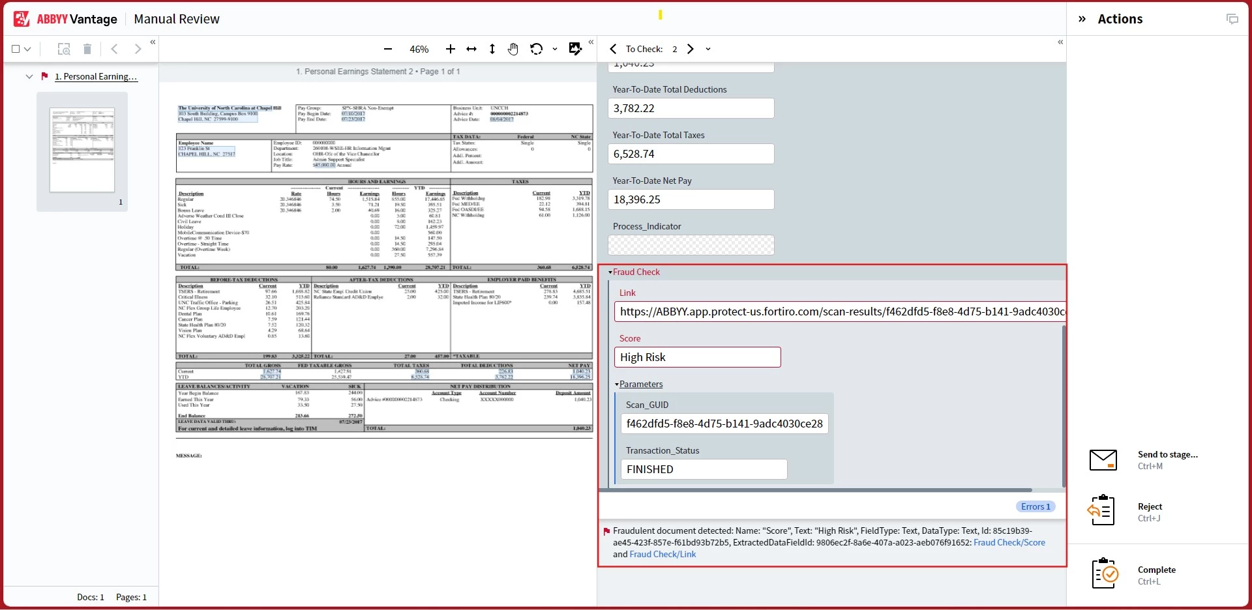Click the Year-To-Date Net Pay field
Image resolution: width=1252 pixels, height=610 pixels.
point(691,199)
